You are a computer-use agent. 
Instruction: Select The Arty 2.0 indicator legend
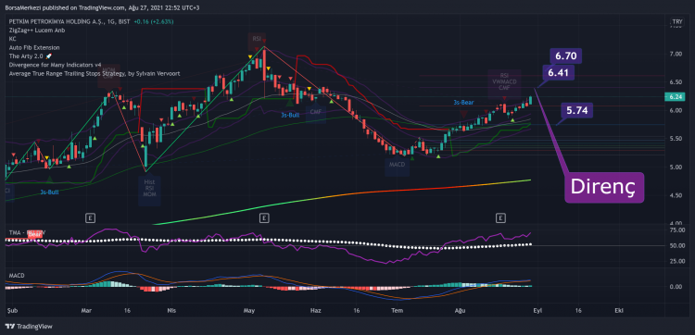point(31,56)
